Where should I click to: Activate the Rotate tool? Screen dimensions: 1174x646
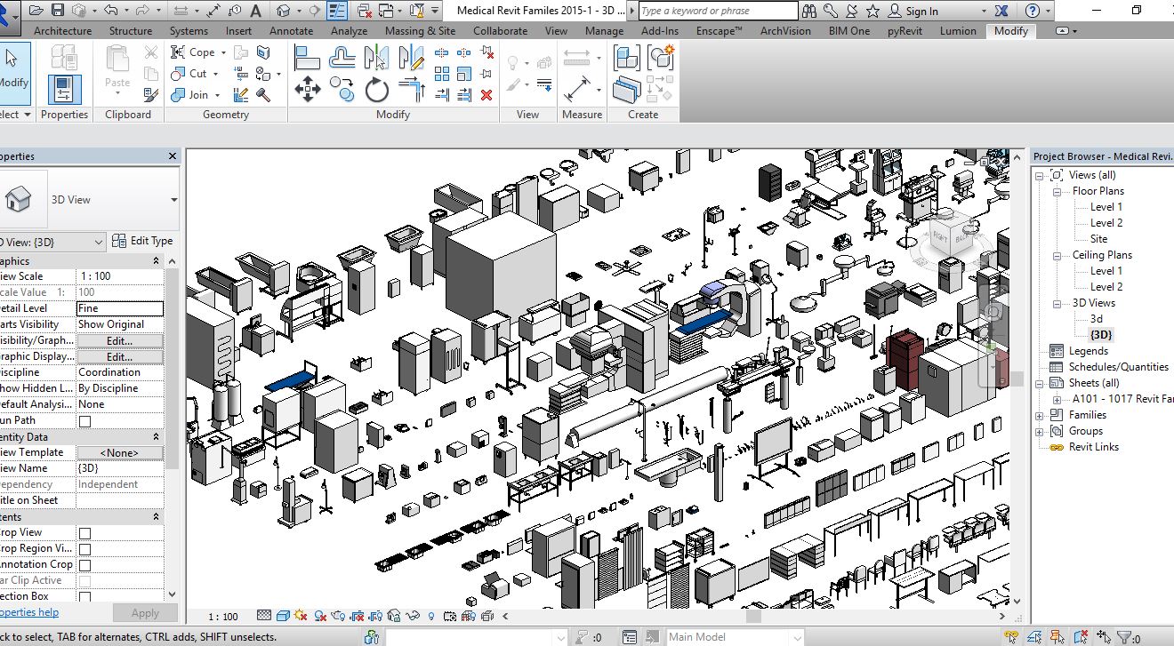coord(377,90)
